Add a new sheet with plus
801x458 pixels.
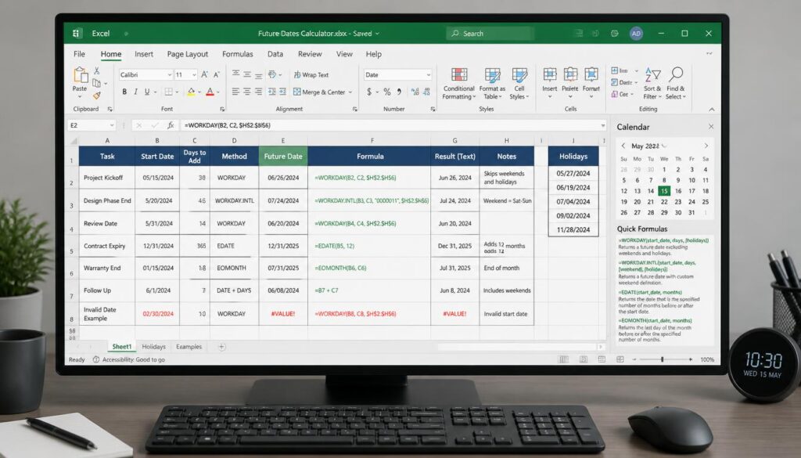[x=221, y=347]
